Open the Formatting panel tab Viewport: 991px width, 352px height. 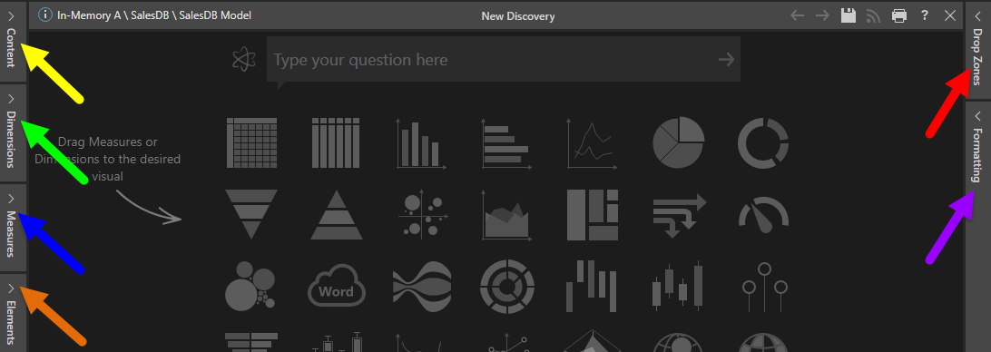click(x=978, y=149)
